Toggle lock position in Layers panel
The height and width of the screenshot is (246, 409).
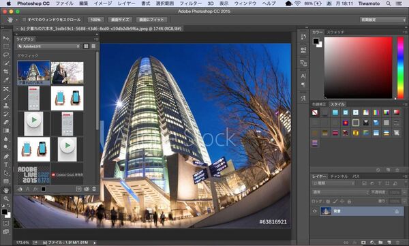coord(342,201)
